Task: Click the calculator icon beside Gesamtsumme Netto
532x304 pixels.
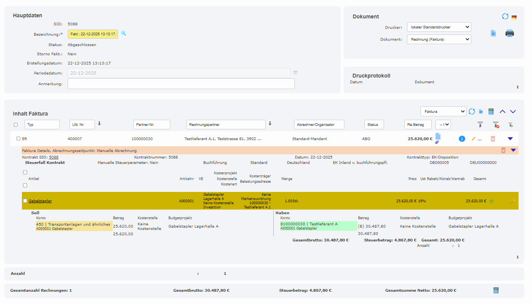Action: pos(496,291)
